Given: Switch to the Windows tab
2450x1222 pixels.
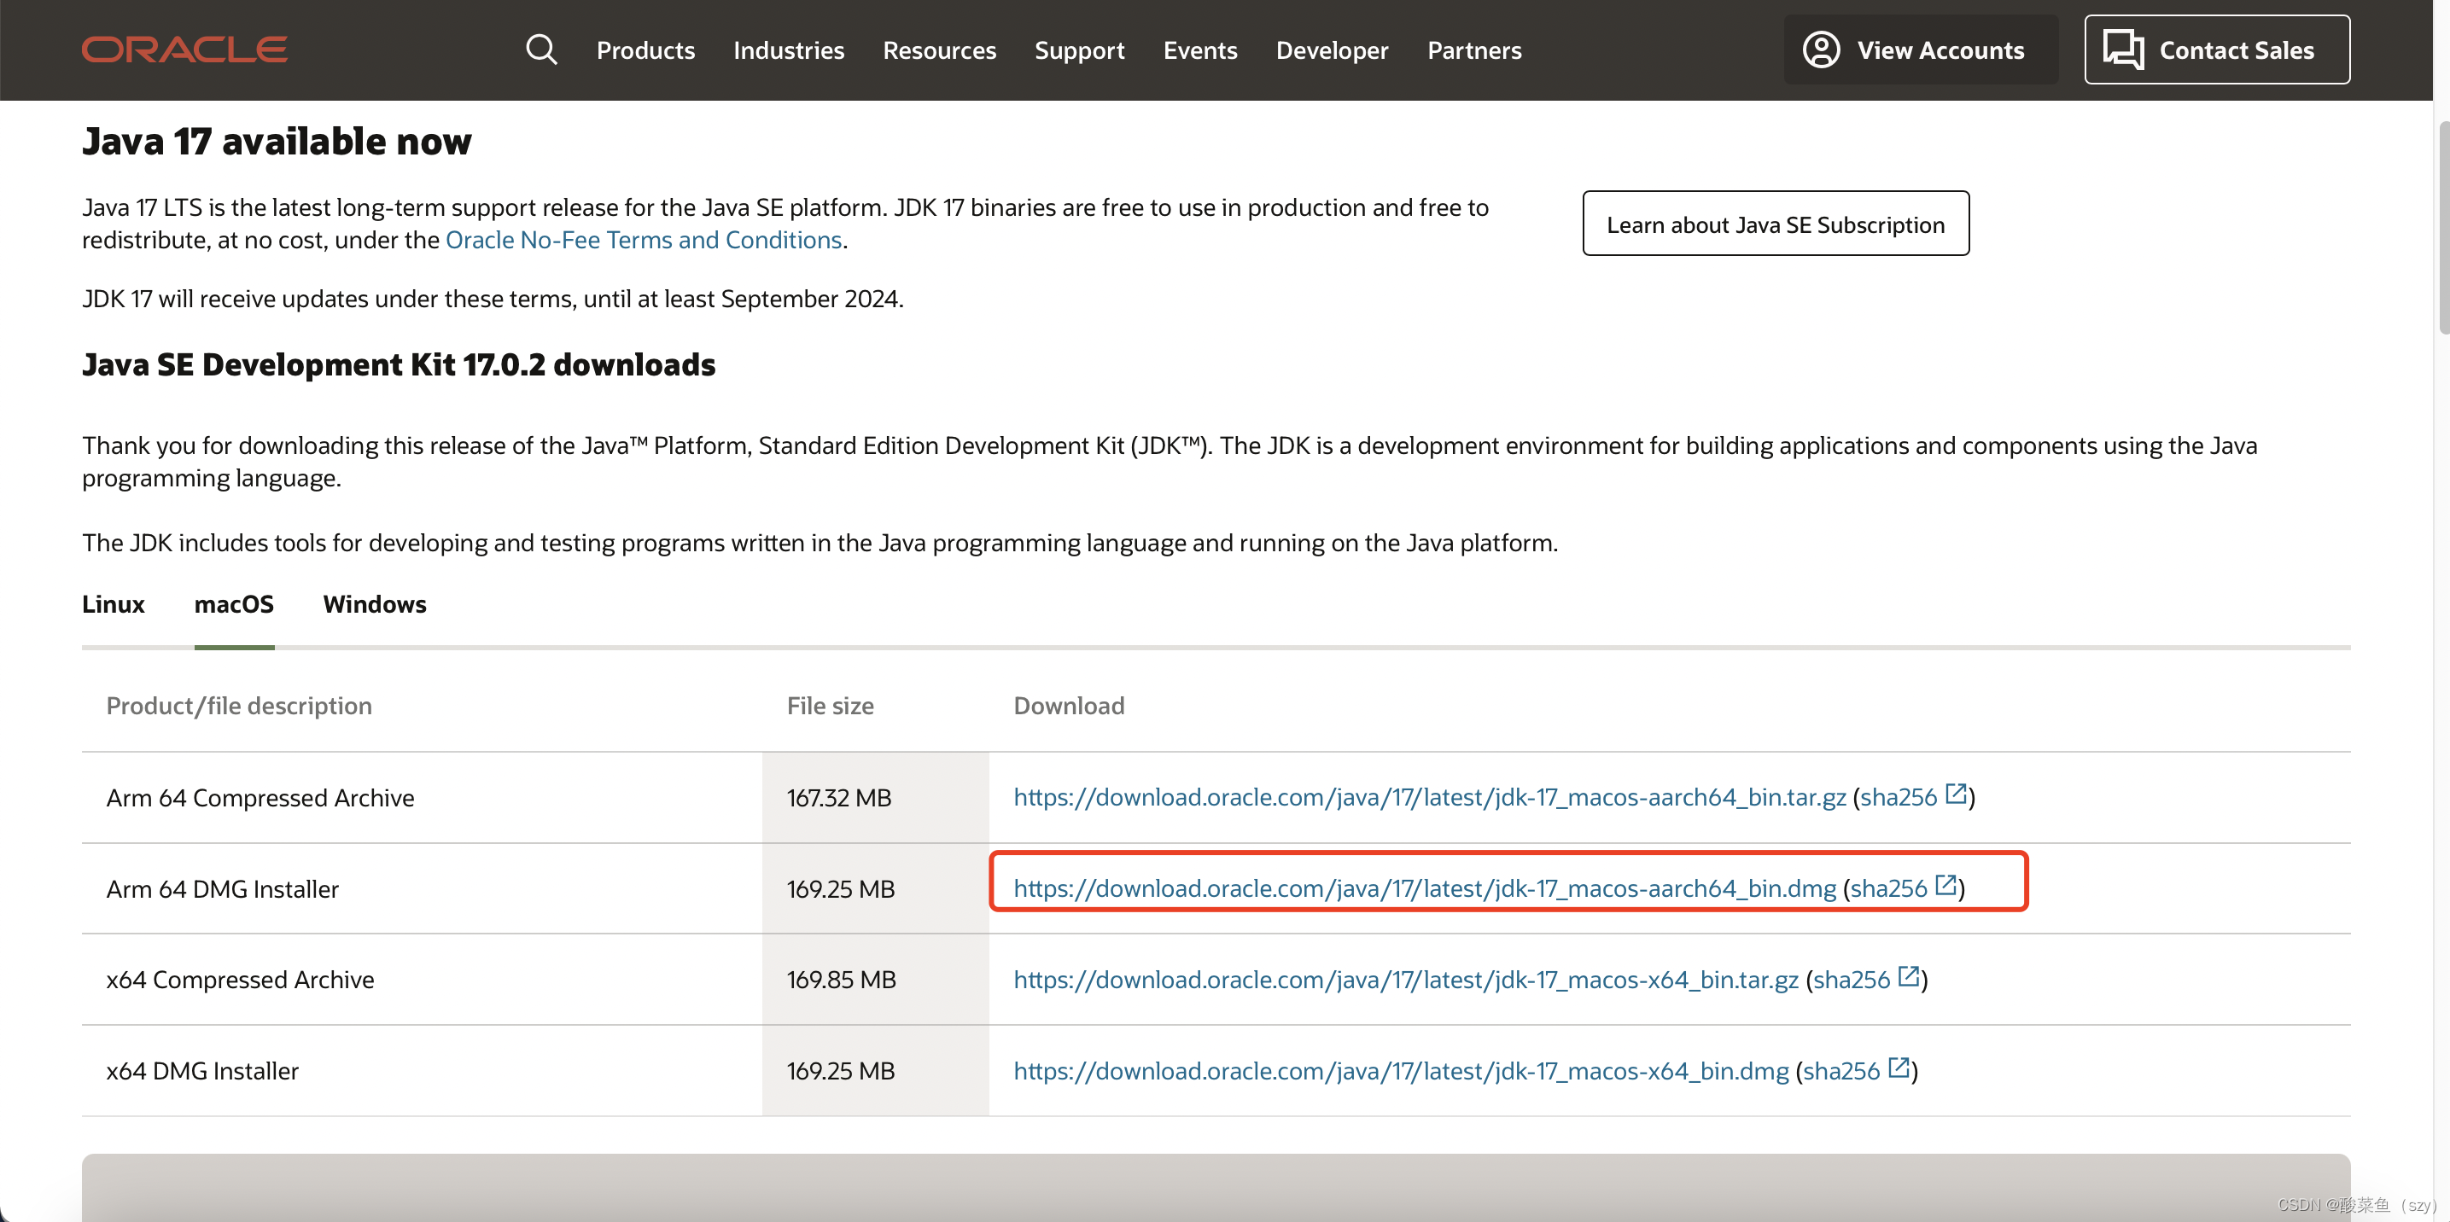Looking at the screenshot, I should coord(375,605).
